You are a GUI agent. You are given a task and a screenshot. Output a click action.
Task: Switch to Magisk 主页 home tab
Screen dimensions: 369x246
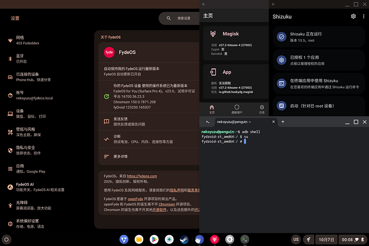point(212,109)
